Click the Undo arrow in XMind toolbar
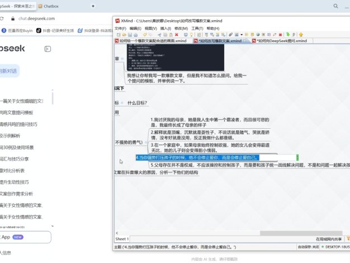The image size is (350, 263). pyautogui.click(x=145, y=35)
